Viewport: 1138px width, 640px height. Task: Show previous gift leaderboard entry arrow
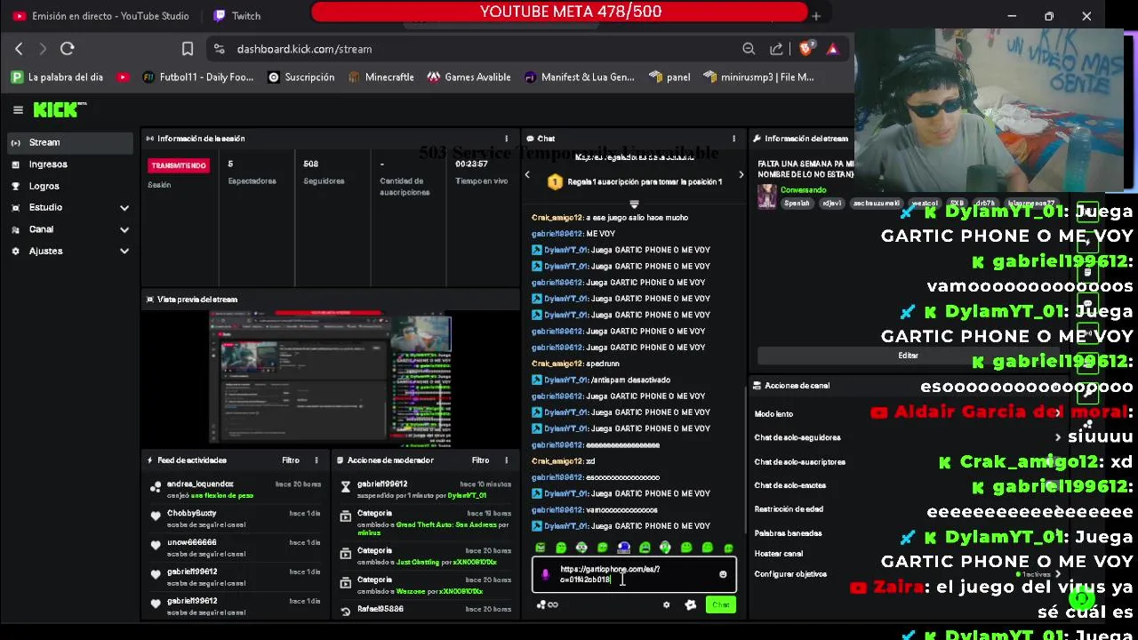(x=527, y=175)
